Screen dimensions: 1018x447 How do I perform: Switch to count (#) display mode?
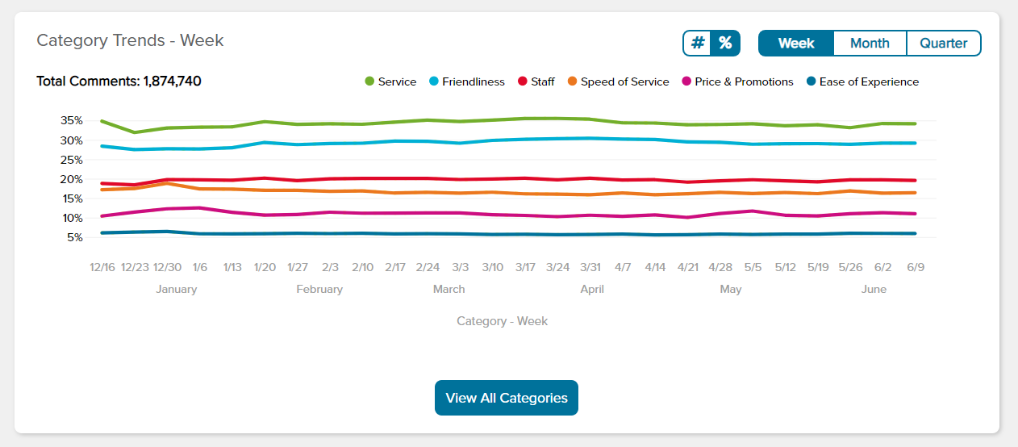tap(698, 43)
